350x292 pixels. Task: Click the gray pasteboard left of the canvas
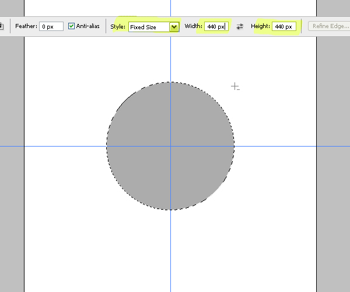click(12, 175)
